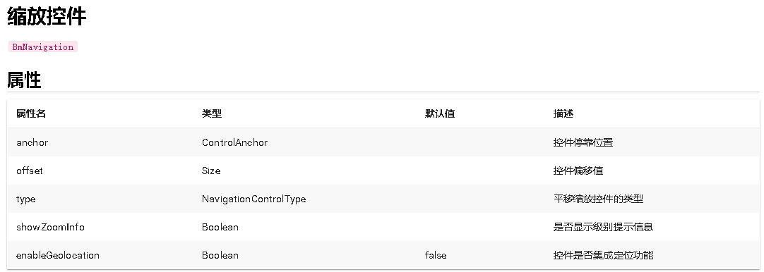Click the 类型 column header
The width and height of the screenshot is (764, 272).
(x=212, y=113)
